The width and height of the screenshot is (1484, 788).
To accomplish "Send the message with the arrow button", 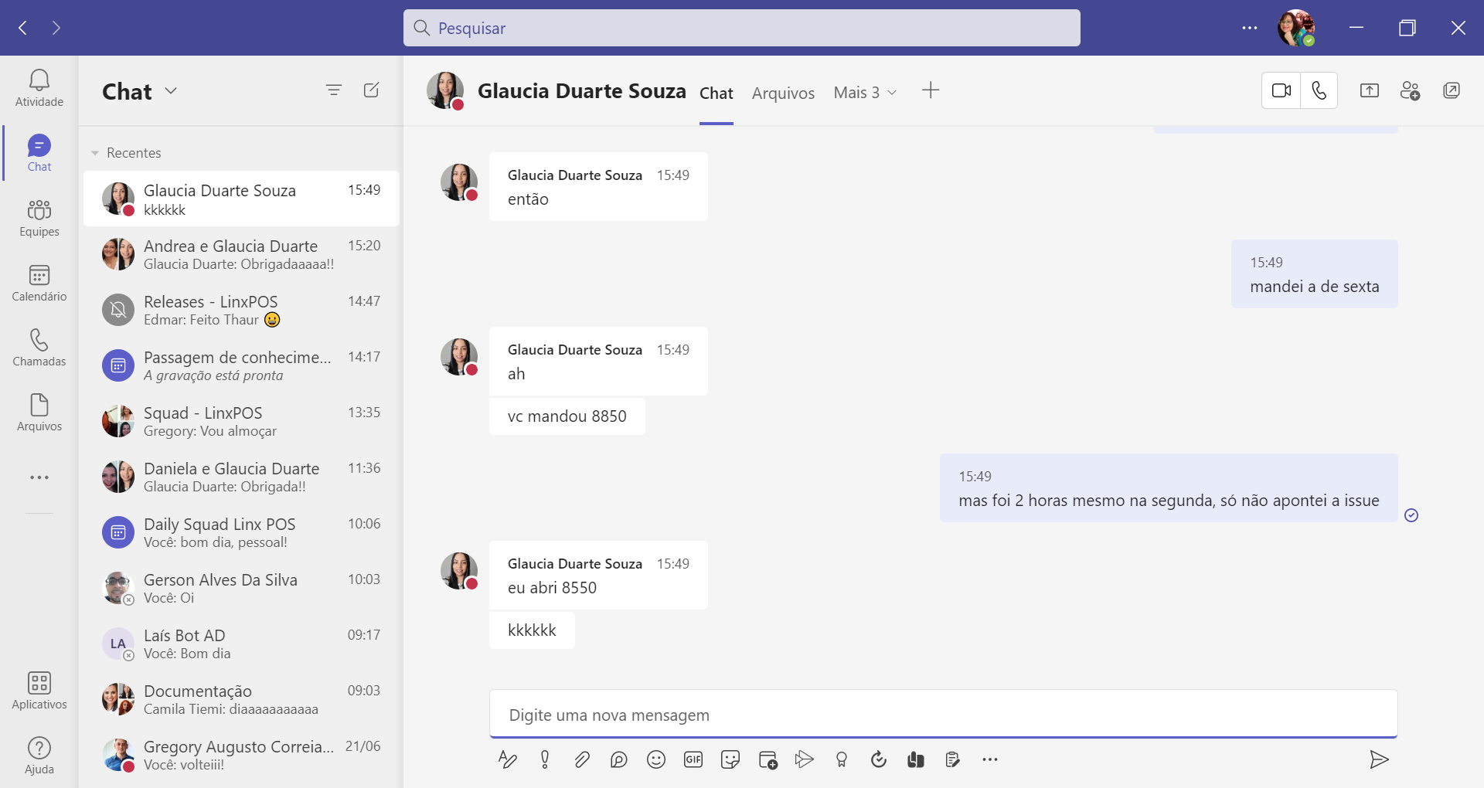I will pyautogui.click(x=1379, y=760).
